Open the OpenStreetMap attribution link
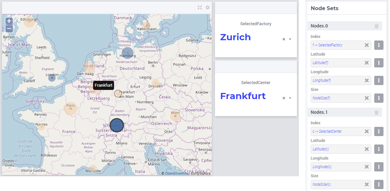This screenshot has width=390, height=191. pos(177,173)
